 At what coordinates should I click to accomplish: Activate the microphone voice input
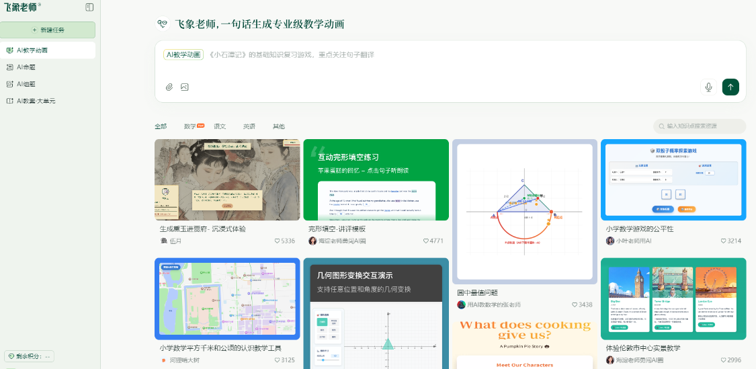click(708, 87)
